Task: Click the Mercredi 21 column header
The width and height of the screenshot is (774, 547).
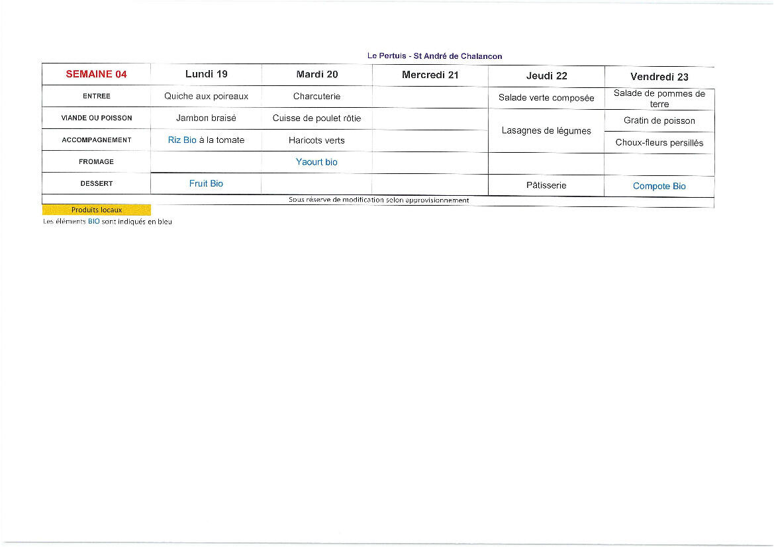Action: (430, 75)
